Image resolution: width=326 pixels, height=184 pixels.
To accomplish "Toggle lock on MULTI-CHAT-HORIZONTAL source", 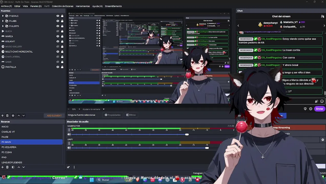I will click(x=62, y=52).
